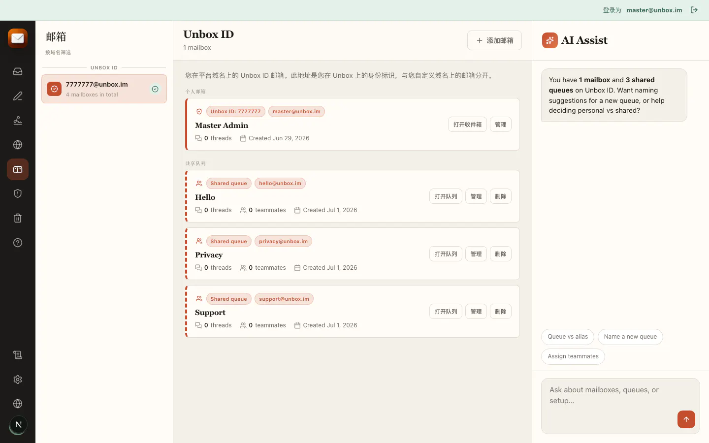Sign out using the logout arrow icon
This screenshot has height=443, width=709.
694,10
